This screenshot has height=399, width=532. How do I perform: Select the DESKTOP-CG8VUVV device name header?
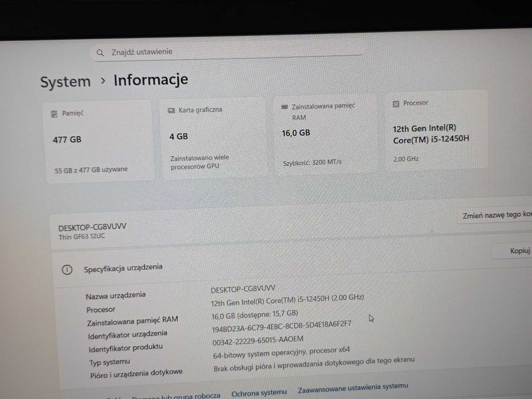[92, 227]
